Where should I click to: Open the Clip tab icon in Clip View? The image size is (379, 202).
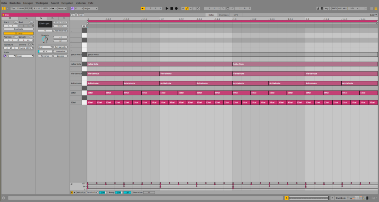coord(10,19)
